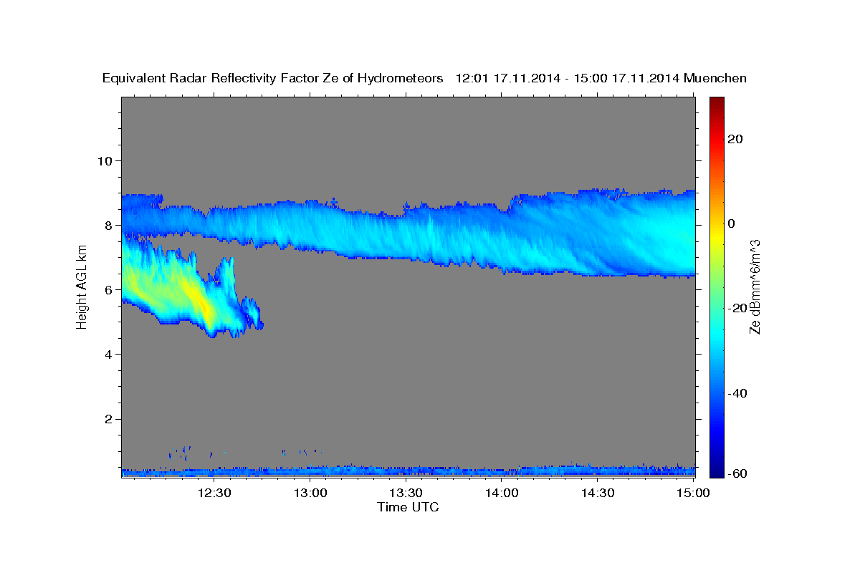The width and height of the screenshot is (860, 573).
Task: Click the dark red top of the colorbar
Action: [717, 104]
